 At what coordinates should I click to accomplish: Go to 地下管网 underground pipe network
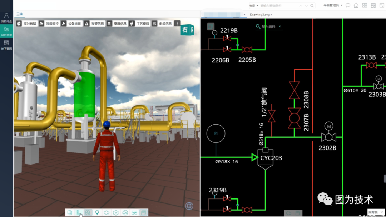click(x=6, y=45)
